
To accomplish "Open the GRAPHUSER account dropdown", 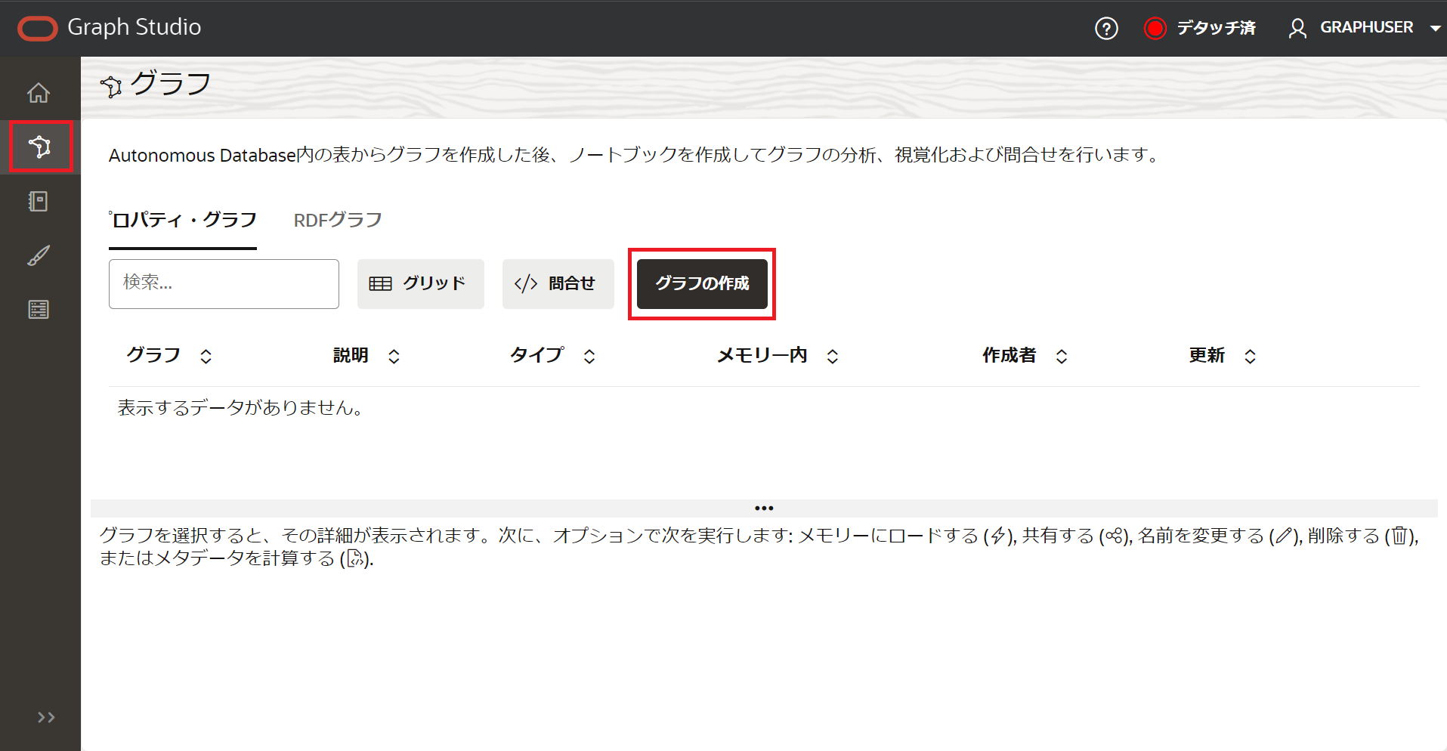I will coord(1436,28).
